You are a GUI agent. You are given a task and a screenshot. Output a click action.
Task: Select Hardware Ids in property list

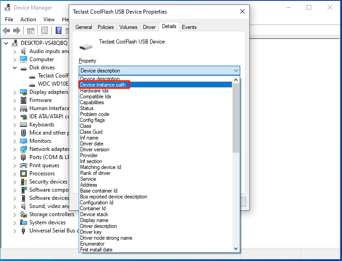(155, 91)
